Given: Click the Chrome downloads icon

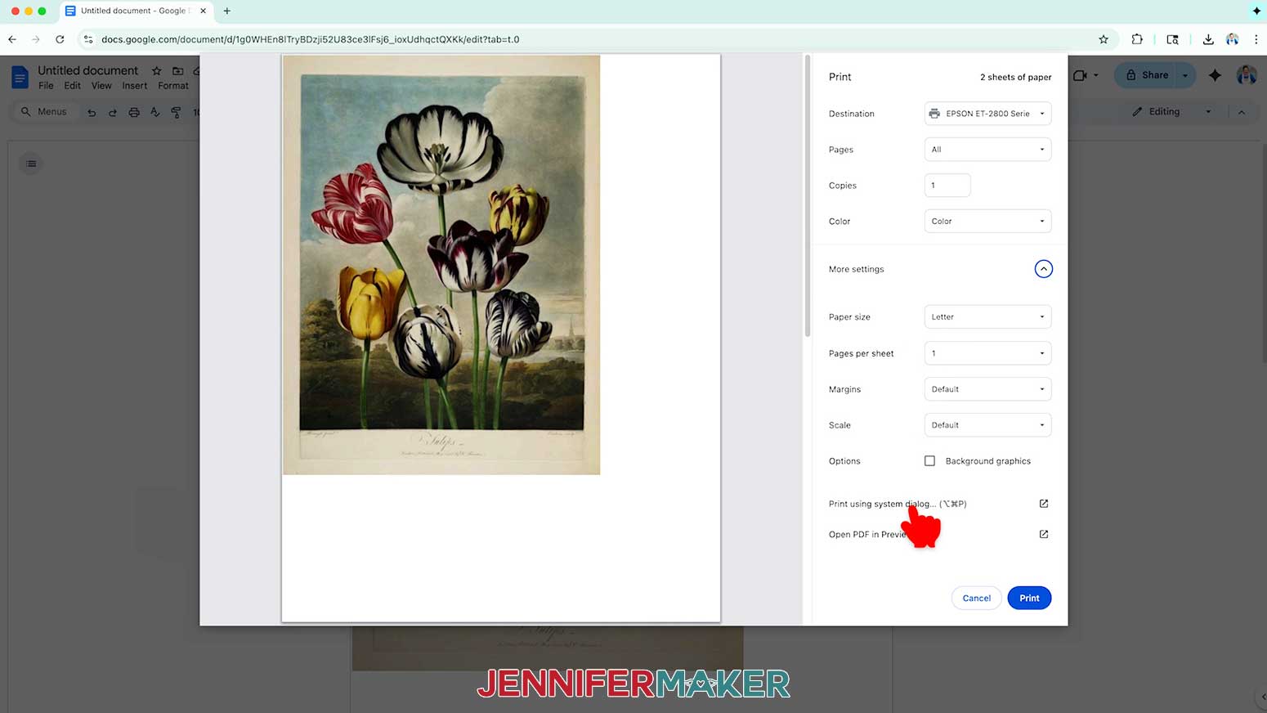Looking at the screenshot, I should 1208,39.
